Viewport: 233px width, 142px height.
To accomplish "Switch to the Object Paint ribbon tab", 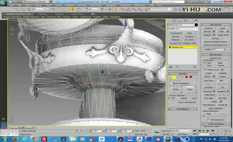I will [x=77, y=14].
